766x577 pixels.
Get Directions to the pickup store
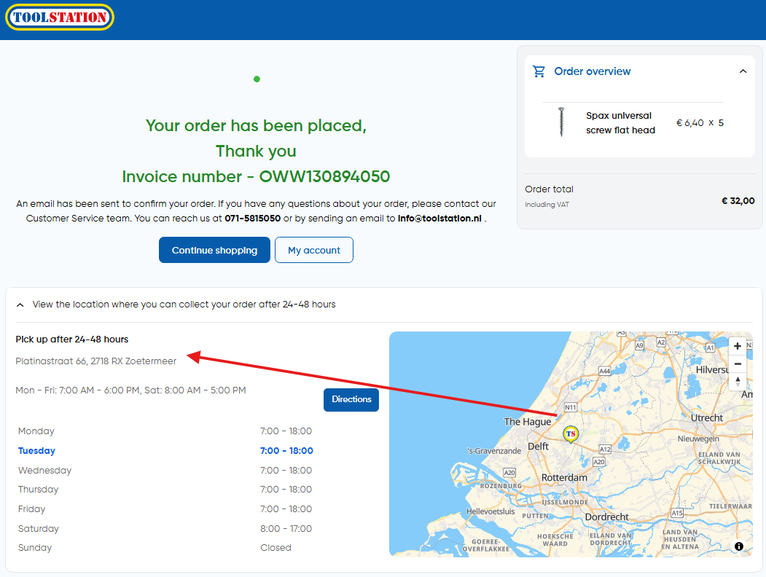click(x=351, y=399)
